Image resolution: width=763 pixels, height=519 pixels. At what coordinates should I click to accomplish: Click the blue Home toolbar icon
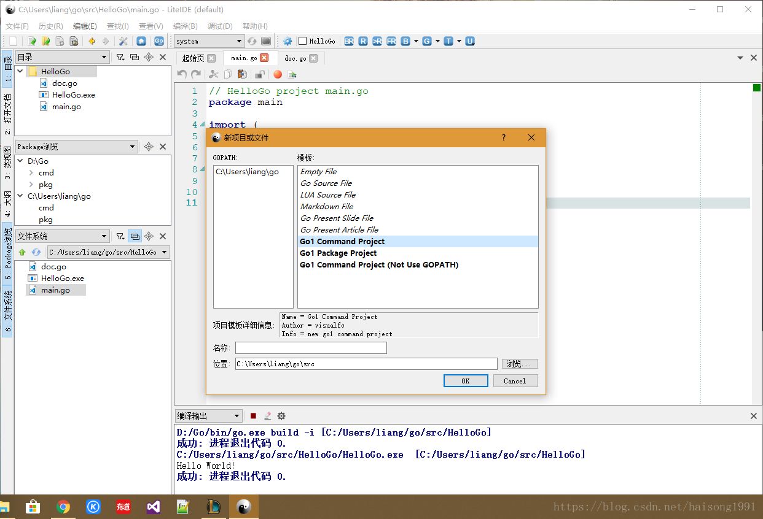(x=141, y=41)
